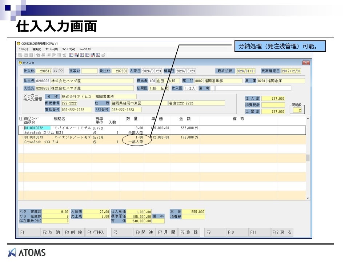Viewport: 349px width, 262px height.
Task: Click the F3 削除 button
Action: pyautogui.click(x=74, y=232)
